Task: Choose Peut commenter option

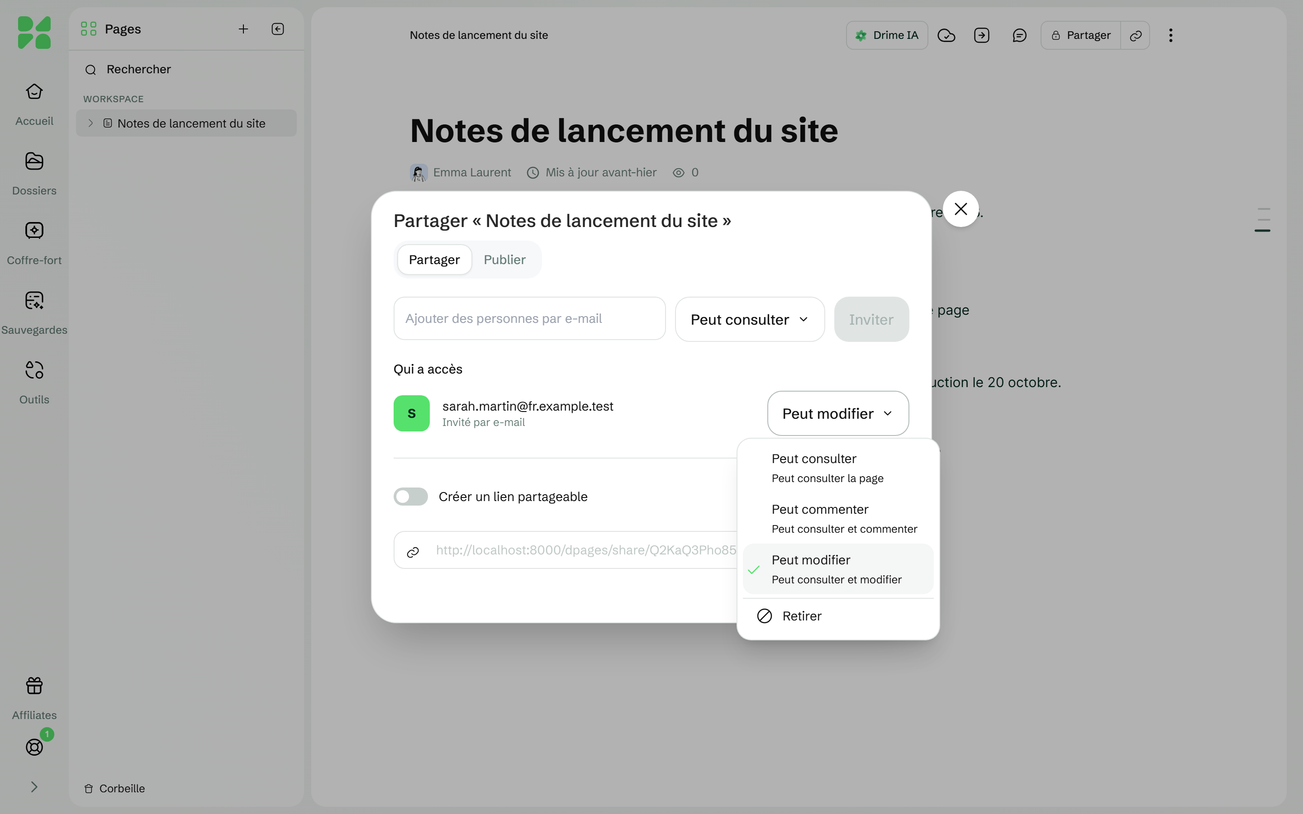Action: click(x=838, y=518)
